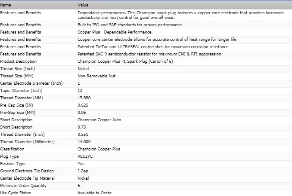
Task: Select the 14.000 value cell
Action: [84, 142]
